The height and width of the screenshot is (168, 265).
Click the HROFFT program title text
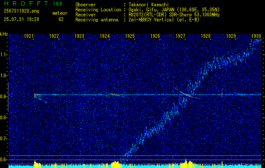(x=26, y=3)
